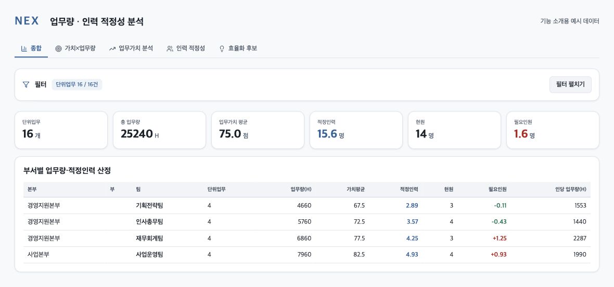Go to the 인력 적정성 tab
Viewport: 614px width, 287px height.
point(186,48)
